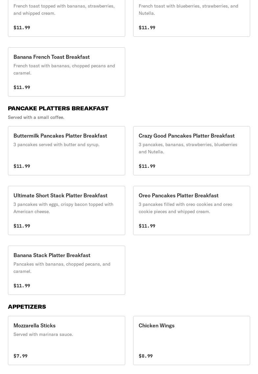258x374 pixels.
Task: Open the French toast with Nutella item
Action: (x=191, y=16)
